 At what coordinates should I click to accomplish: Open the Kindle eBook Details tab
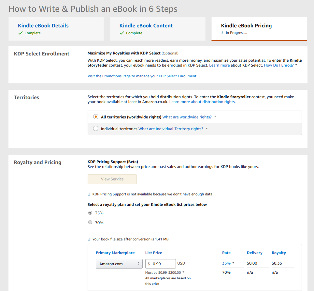[x=43, y=26]
